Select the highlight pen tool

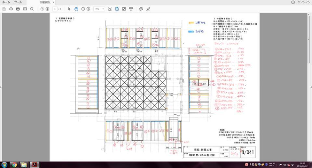(x=148, y=9)
